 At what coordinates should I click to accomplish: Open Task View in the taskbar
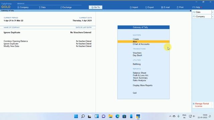pyautogui.click(x=90, y=116)
